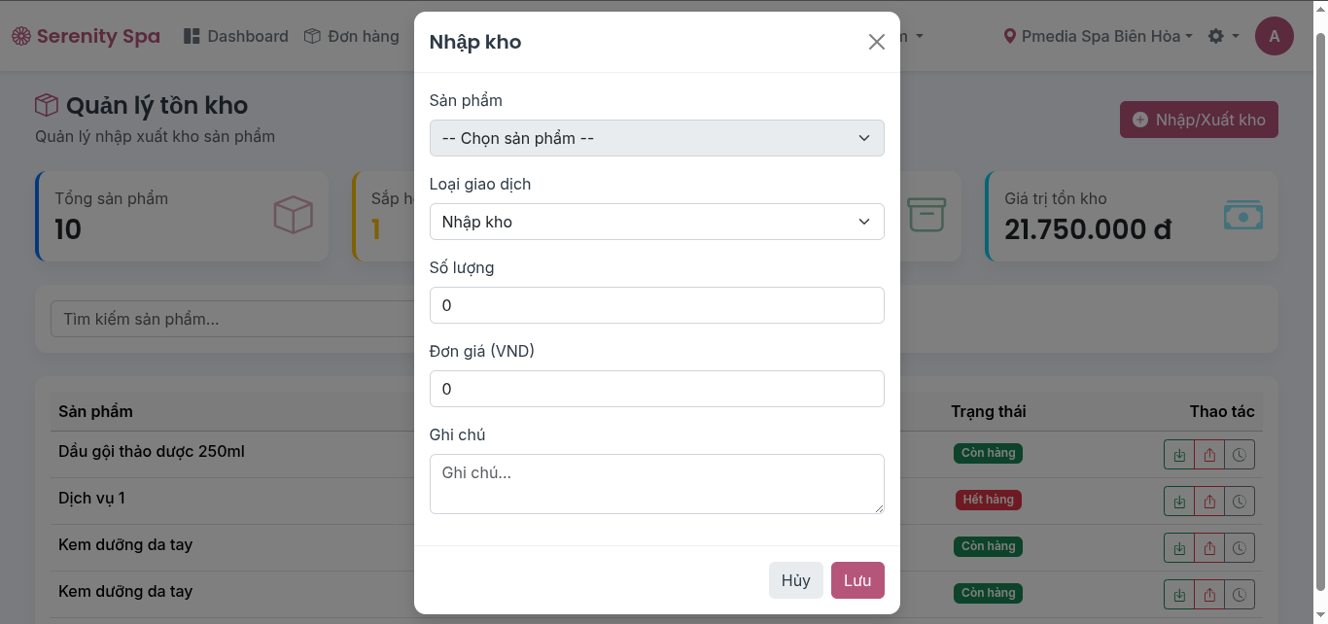This screenshot has width=1328, height=624.
Task: Go to the Dashboard menu item
Action: (x=235, y=36)
